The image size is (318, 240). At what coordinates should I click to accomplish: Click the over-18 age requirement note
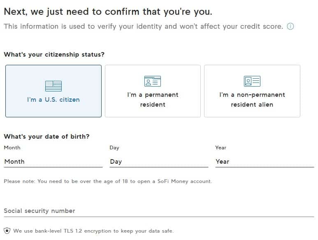coord(108,181)
